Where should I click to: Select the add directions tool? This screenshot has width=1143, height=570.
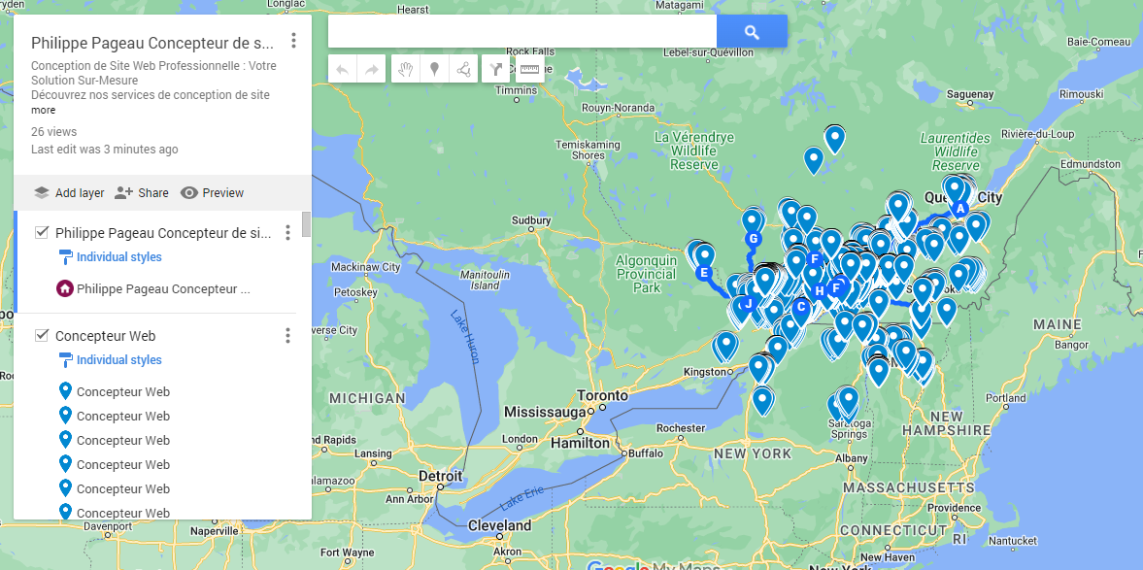pos(495,69)
